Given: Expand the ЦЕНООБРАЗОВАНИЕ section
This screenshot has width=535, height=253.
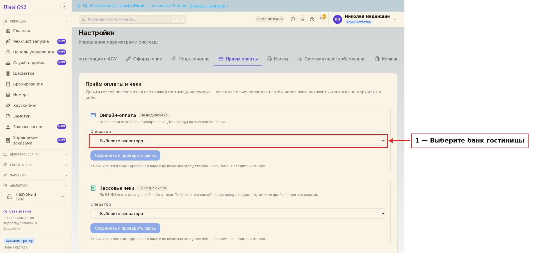Looking at the screenshot, I should pos(36,154).
